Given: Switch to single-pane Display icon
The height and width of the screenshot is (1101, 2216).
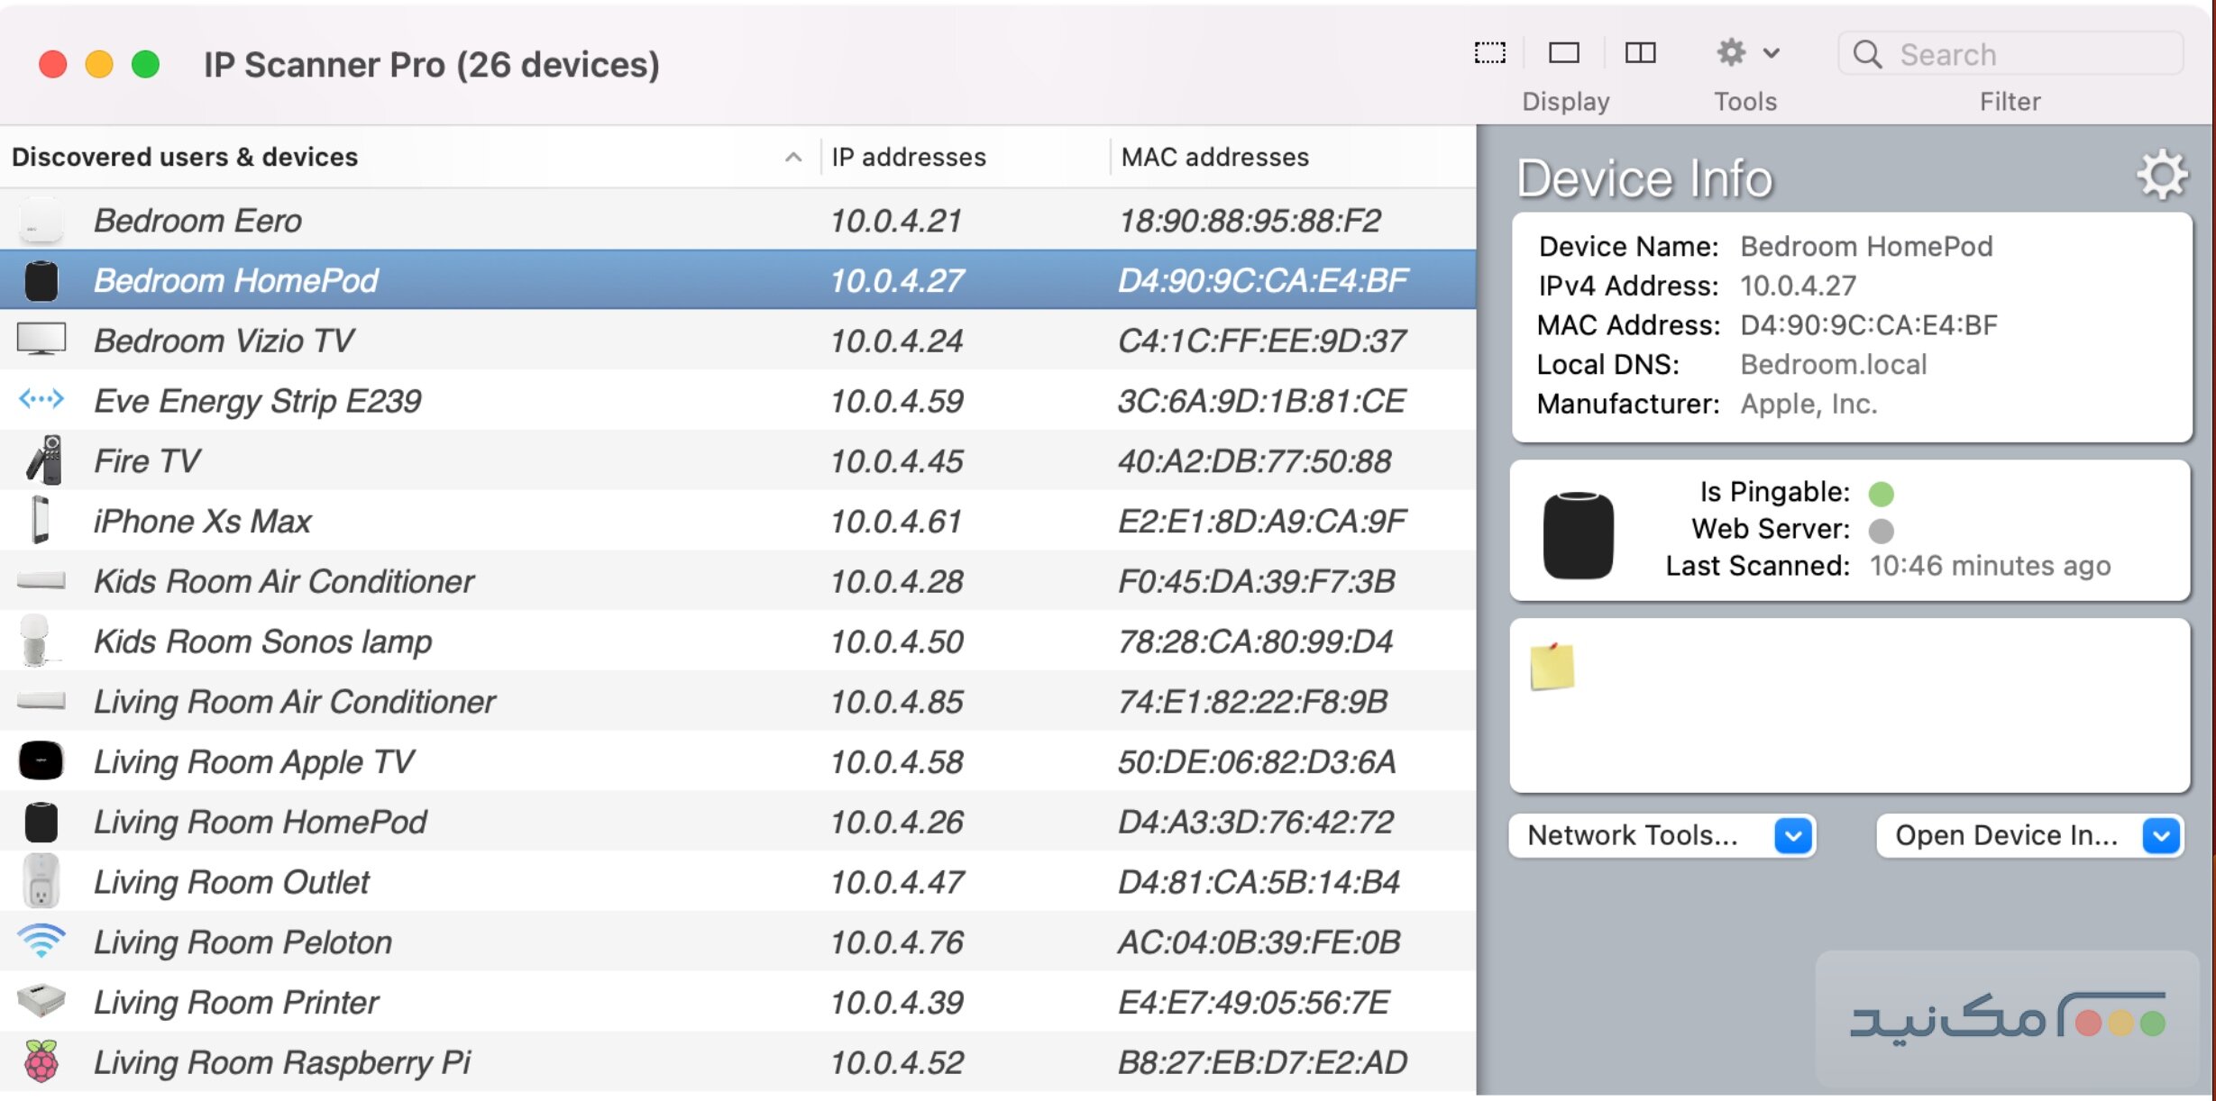Looking at the screenshot, I should click(x=1564, y=53).
